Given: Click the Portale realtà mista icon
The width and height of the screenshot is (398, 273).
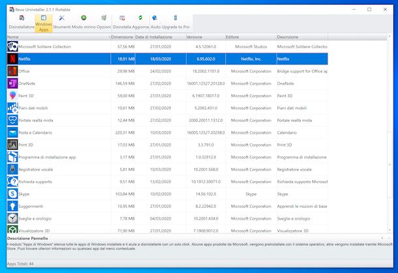Looking at the screenshot, I should [x=12, y=120].
